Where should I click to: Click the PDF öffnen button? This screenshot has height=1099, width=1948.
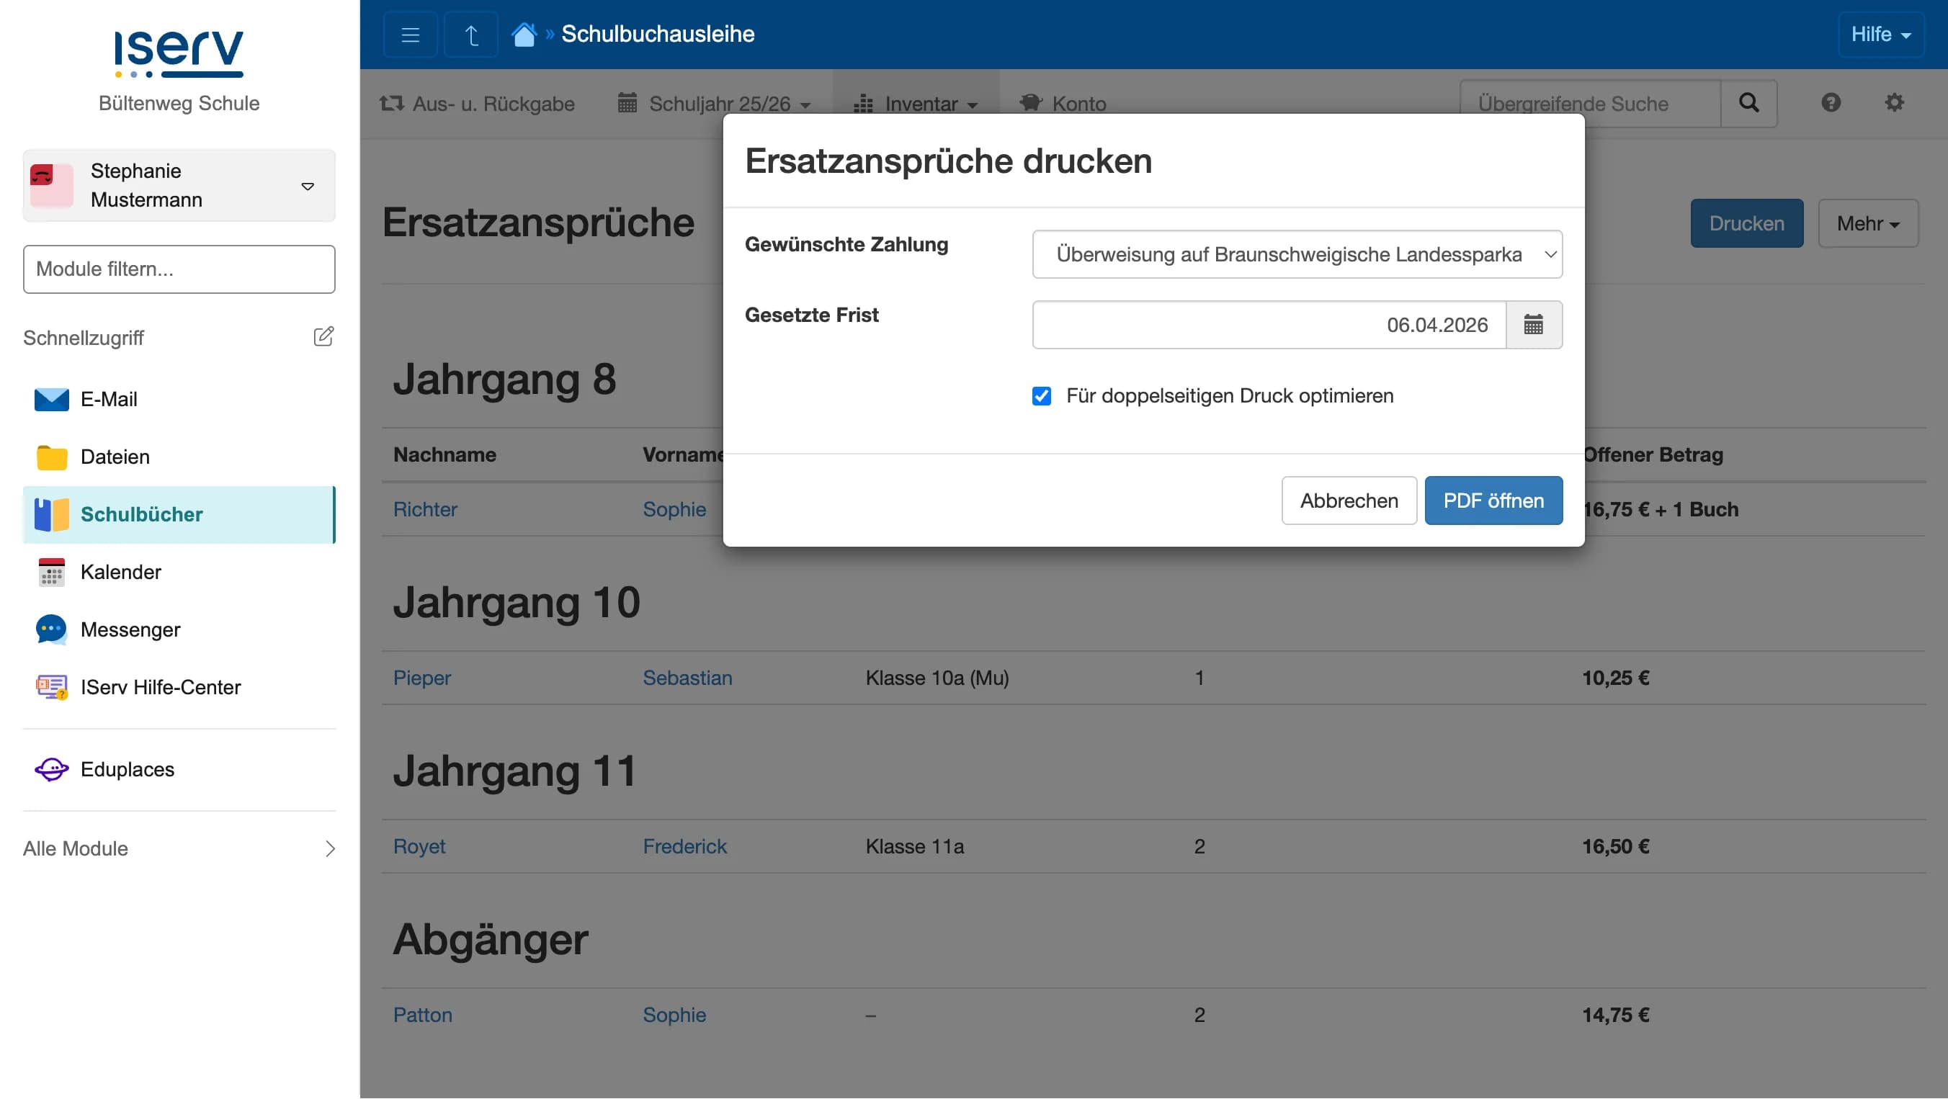(x=1492, y=501)
